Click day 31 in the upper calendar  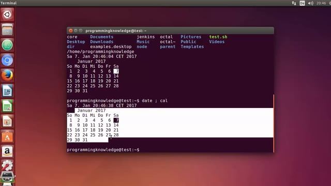point(85,91)
